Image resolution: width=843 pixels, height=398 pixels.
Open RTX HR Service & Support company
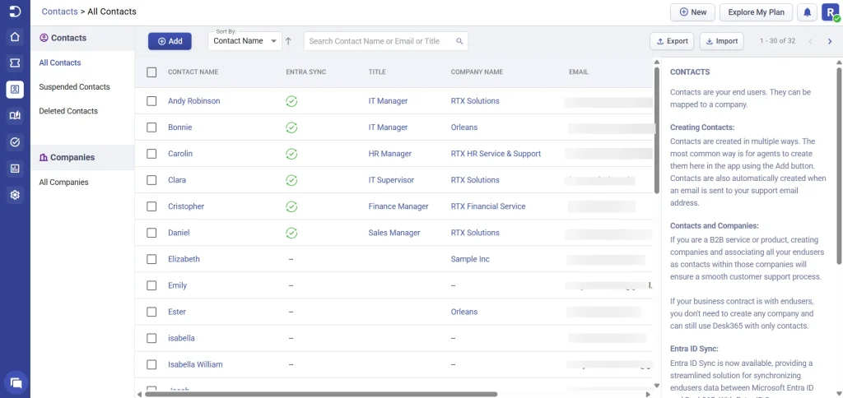tap(496, 154)
